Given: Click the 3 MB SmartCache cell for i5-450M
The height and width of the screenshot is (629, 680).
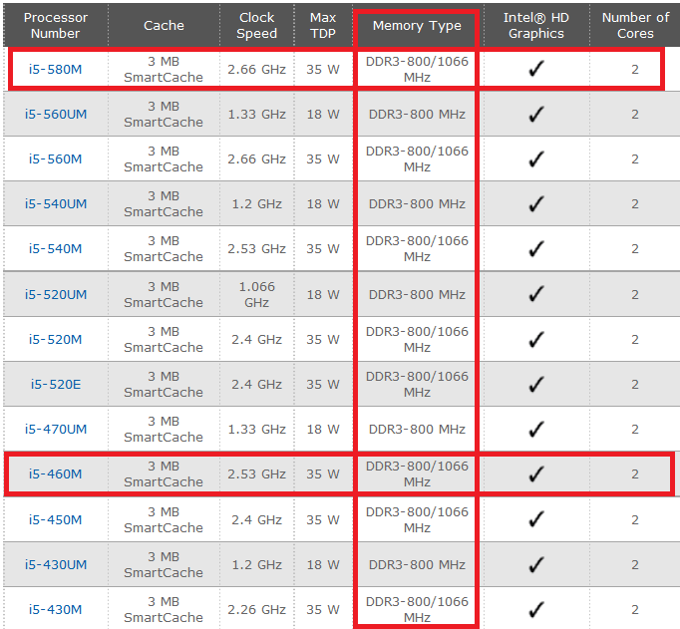Looking at the screenshot, I should click(x=164, y=519).
